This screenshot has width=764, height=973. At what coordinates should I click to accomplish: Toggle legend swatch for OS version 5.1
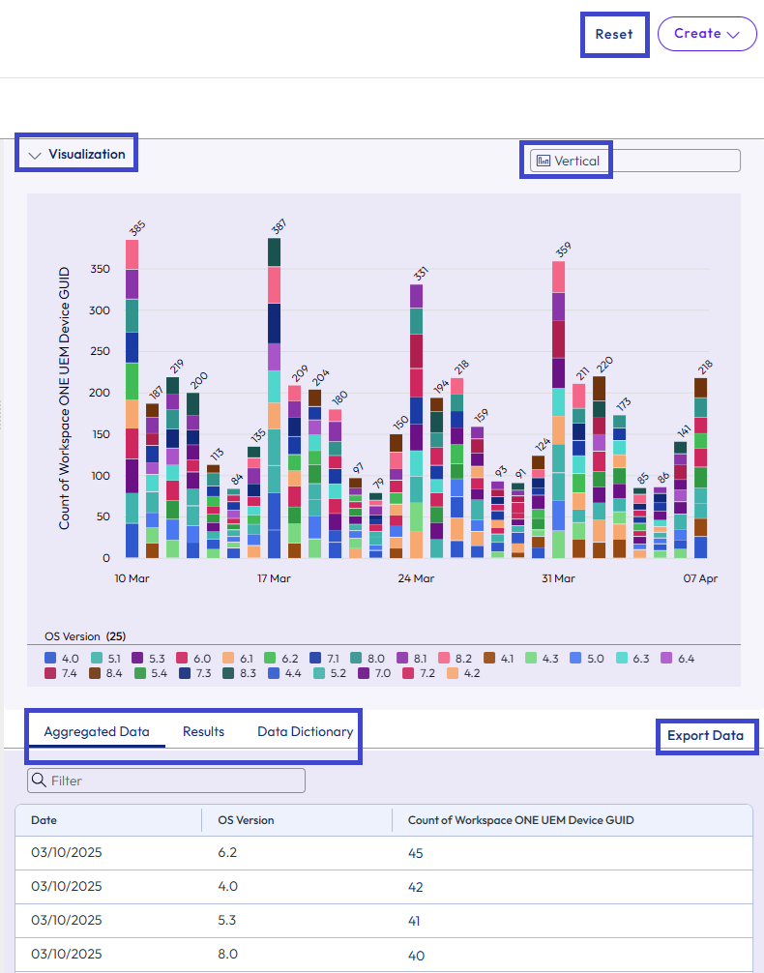pos(96,658)
